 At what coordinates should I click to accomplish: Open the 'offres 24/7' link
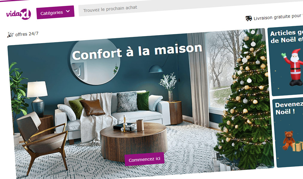tap(27, 34)
